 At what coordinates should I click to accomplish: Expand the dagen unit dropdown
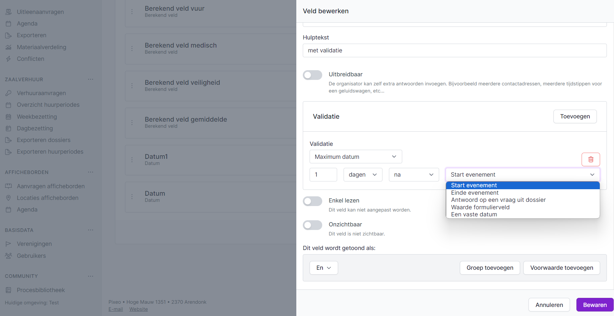pos(363,175)
